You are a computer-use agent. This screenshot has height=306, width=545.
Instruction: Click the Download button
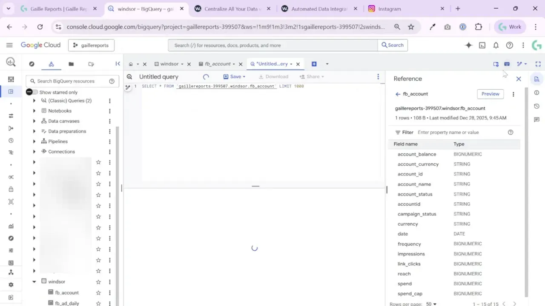(x=273, y=76)
